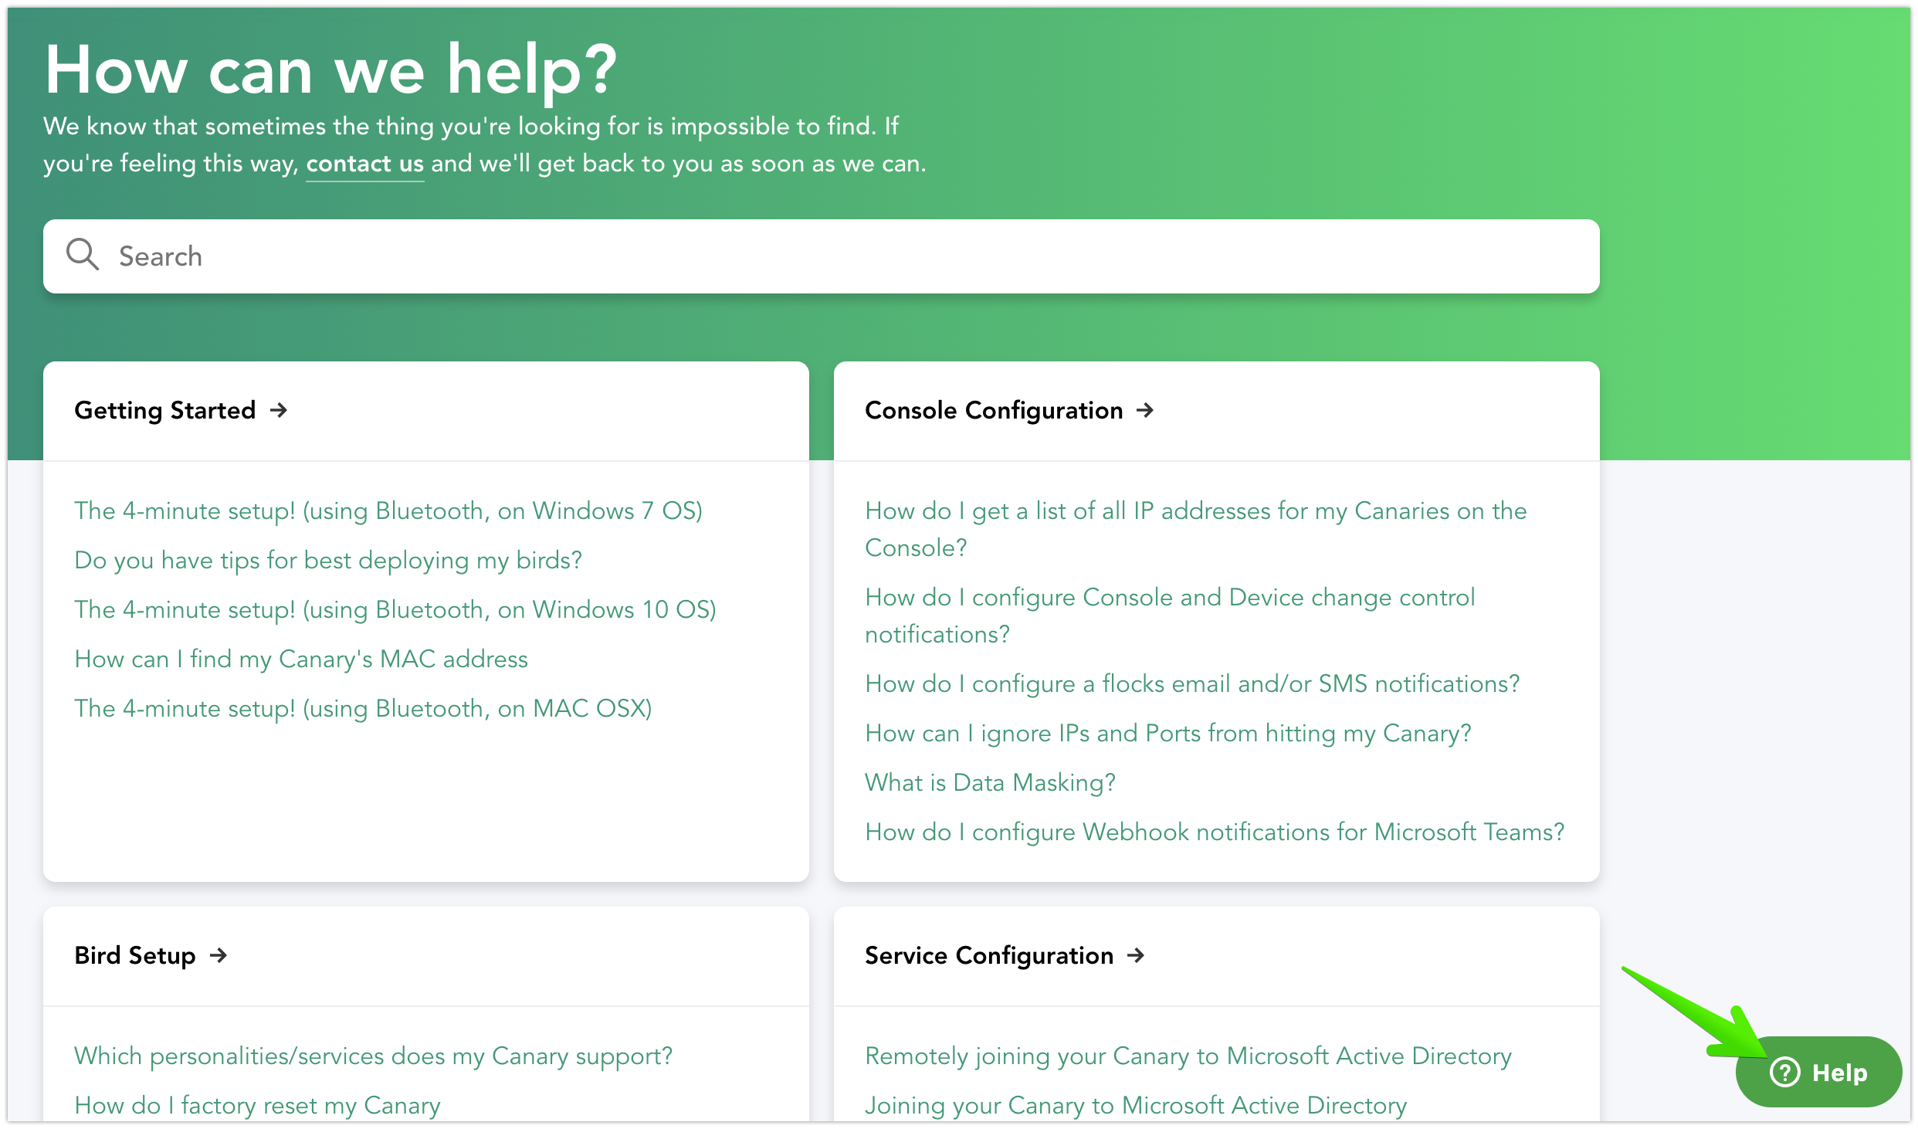Screen dimensions: 1918x1129
Task: Open the find my Canary's MAC address article
Action: pos(301,659)
